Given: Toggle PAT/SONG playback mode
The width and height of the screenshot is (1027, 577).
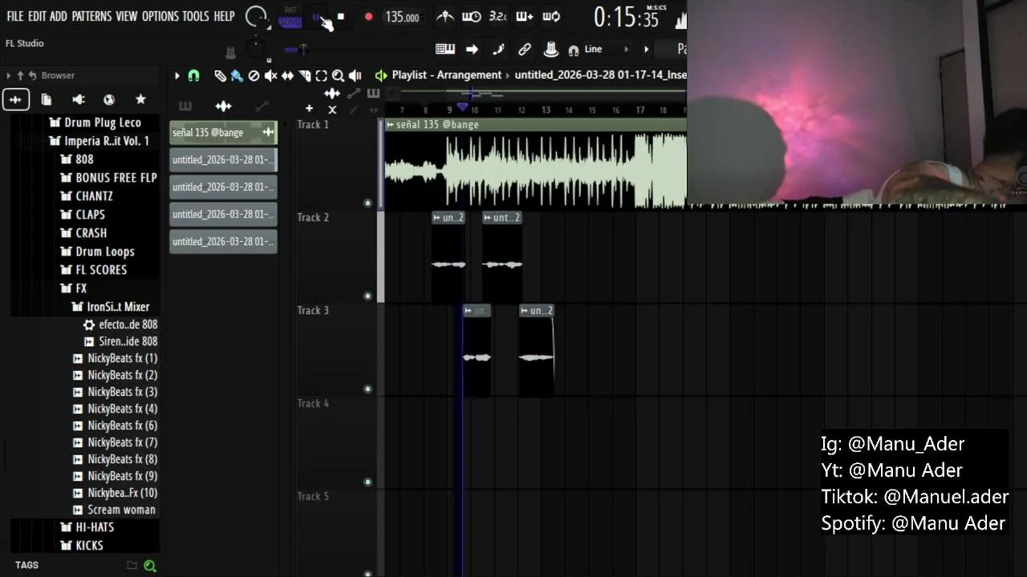Looking at the screenshot, I should [290, 17].
